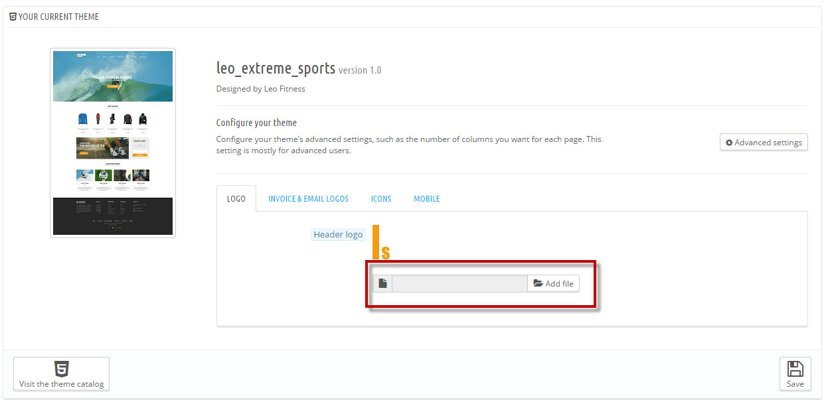This screenshot has width=826, height=402.
Task: Click the HTML5 icon in panel header
Action: (13, 17)
